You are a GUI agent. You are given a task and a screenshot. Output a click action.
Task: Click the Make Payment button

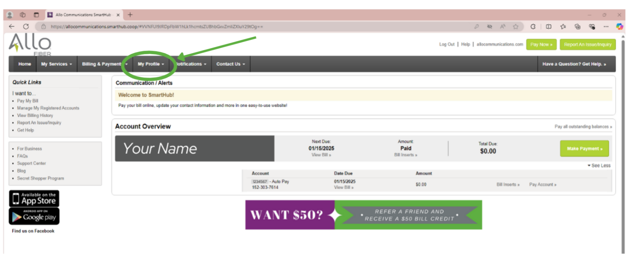click(x=584, y=149)
